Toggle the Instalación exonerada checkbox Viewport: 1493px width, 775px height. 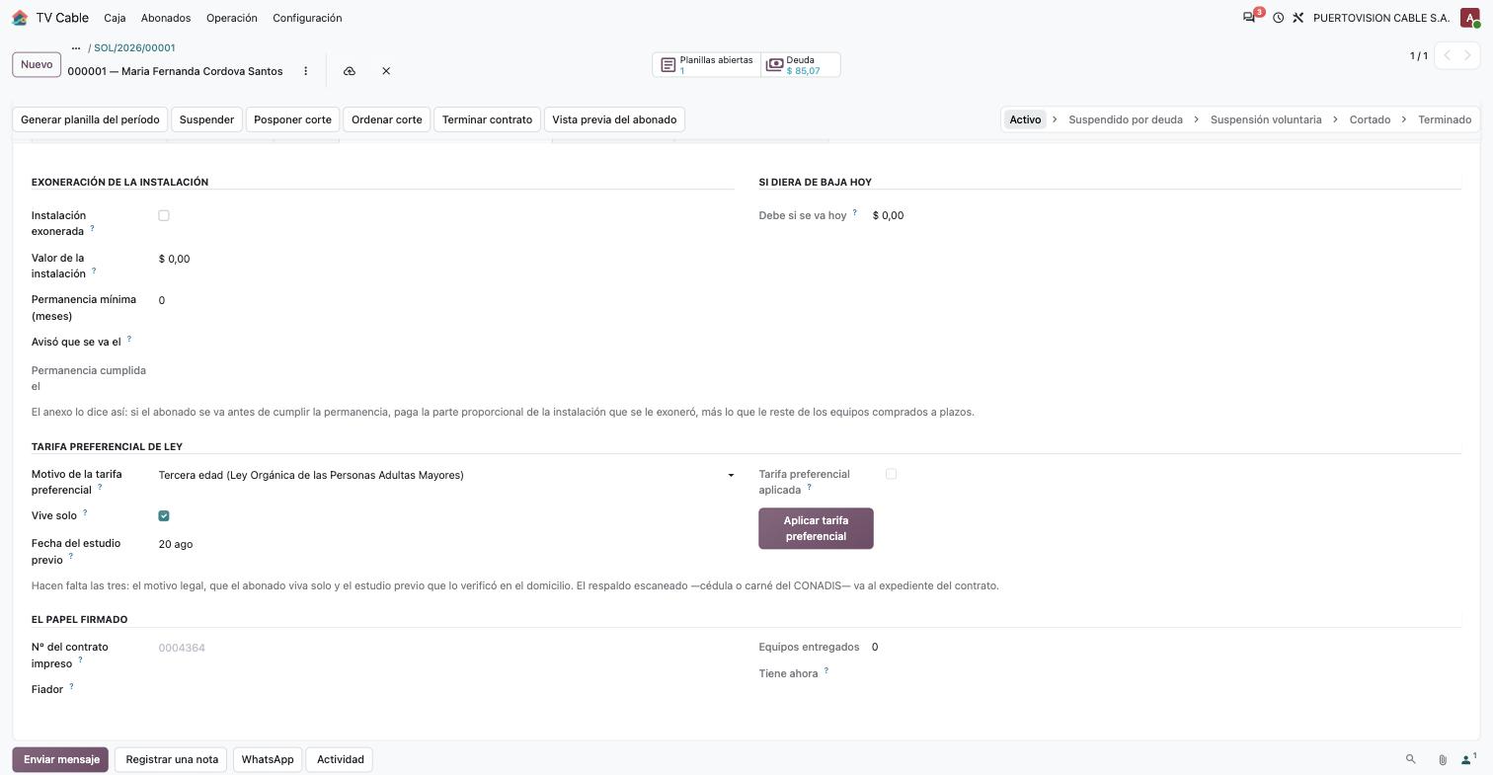(164, 215)
